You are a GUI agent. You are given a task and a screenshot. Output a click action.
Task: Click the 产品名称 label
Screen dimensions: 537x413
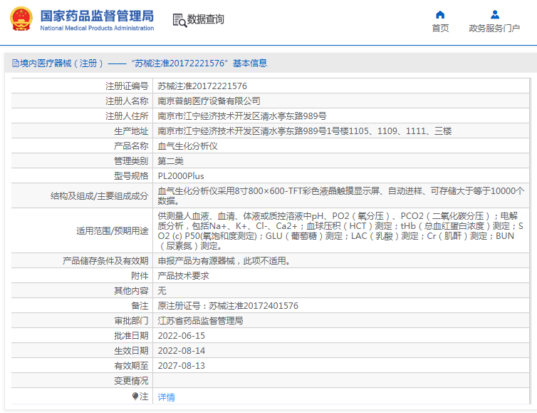point(131,146)
